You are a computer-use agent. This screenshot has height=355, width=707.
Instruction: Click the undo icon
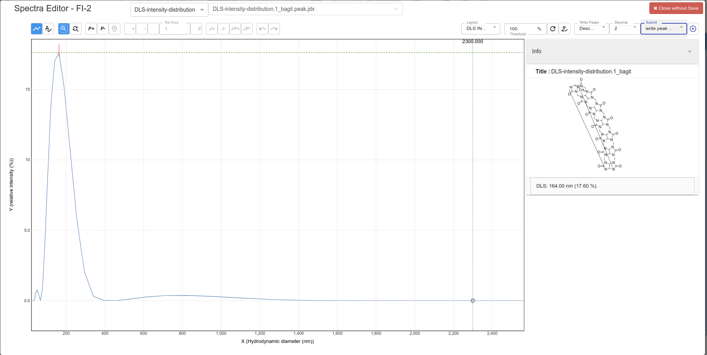262,28
